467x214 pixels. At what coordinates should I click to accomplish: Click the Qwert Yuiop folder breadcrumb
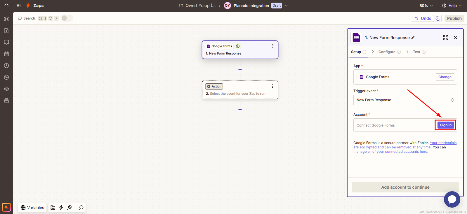point(201,6)
